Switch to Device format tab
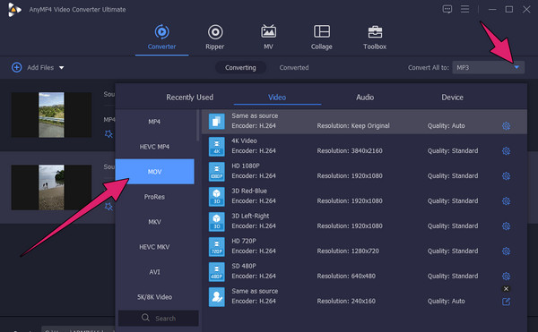The width and height of the screenshot is (538, 332). pyautogui.click(x=452, y=98)
